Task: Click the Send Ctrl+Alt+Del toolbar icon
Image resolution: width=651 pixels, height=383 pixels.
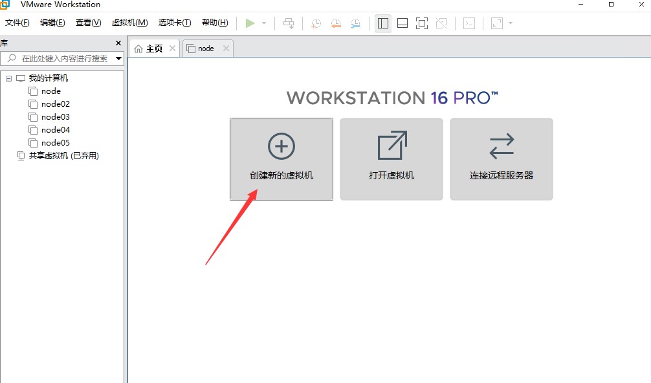Action: point(289,23)
